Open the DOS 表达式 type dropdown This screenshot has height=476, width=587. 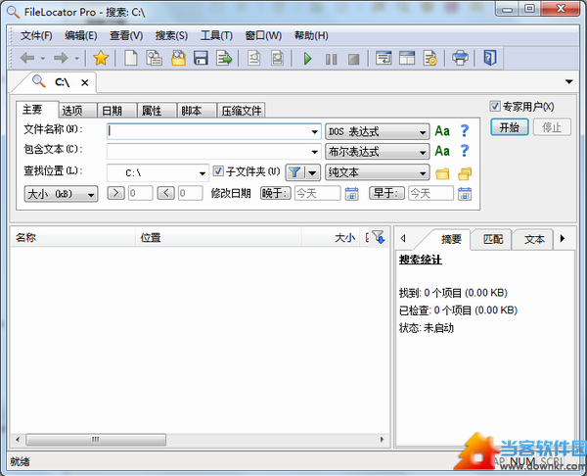(x=377, y=132)
